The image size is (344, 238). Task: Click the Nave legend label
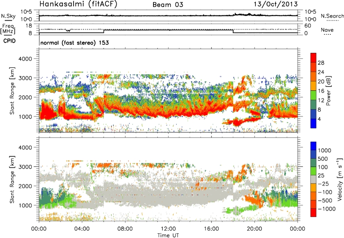pos(327,30)
